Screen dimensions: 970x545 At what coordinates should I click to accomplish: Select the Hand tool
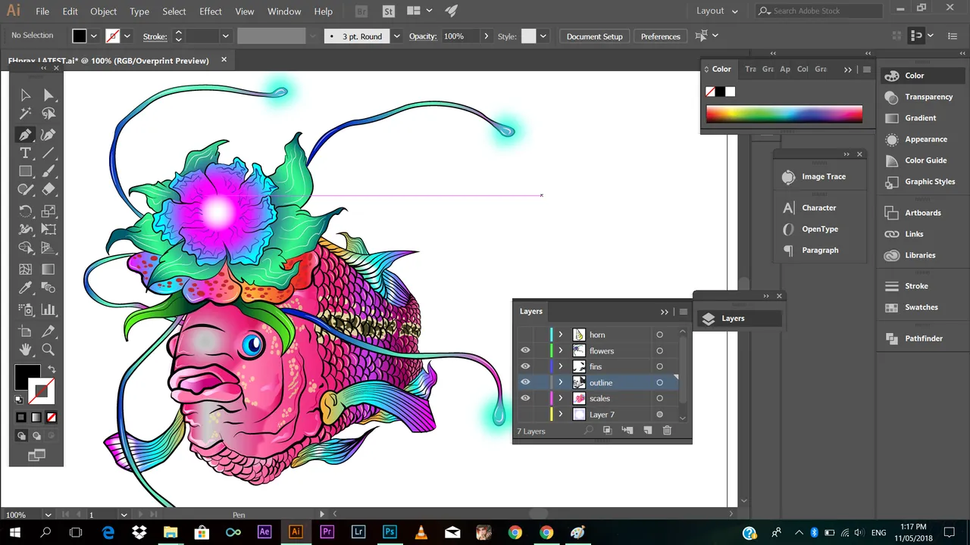[x=25, y=349]
